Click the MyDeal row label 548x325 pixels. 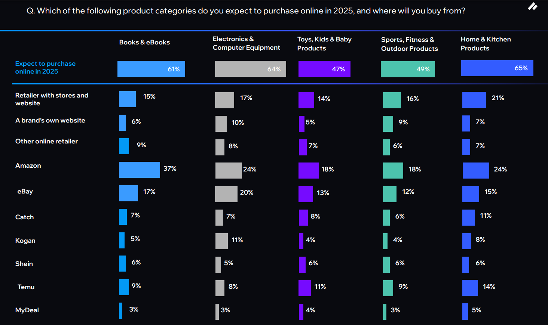pos(27,310)
